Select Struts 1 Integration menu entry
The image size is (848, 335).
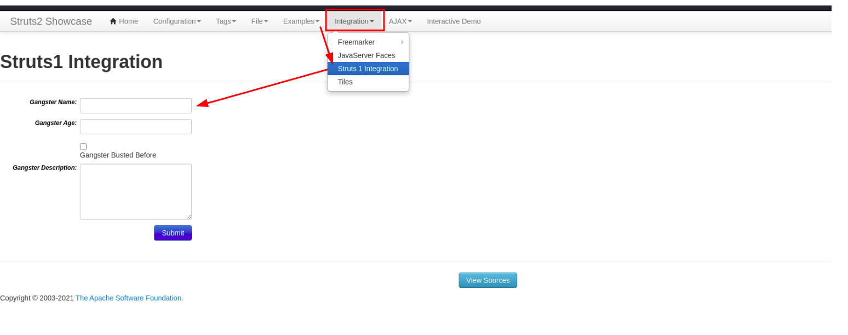point(368,69)
